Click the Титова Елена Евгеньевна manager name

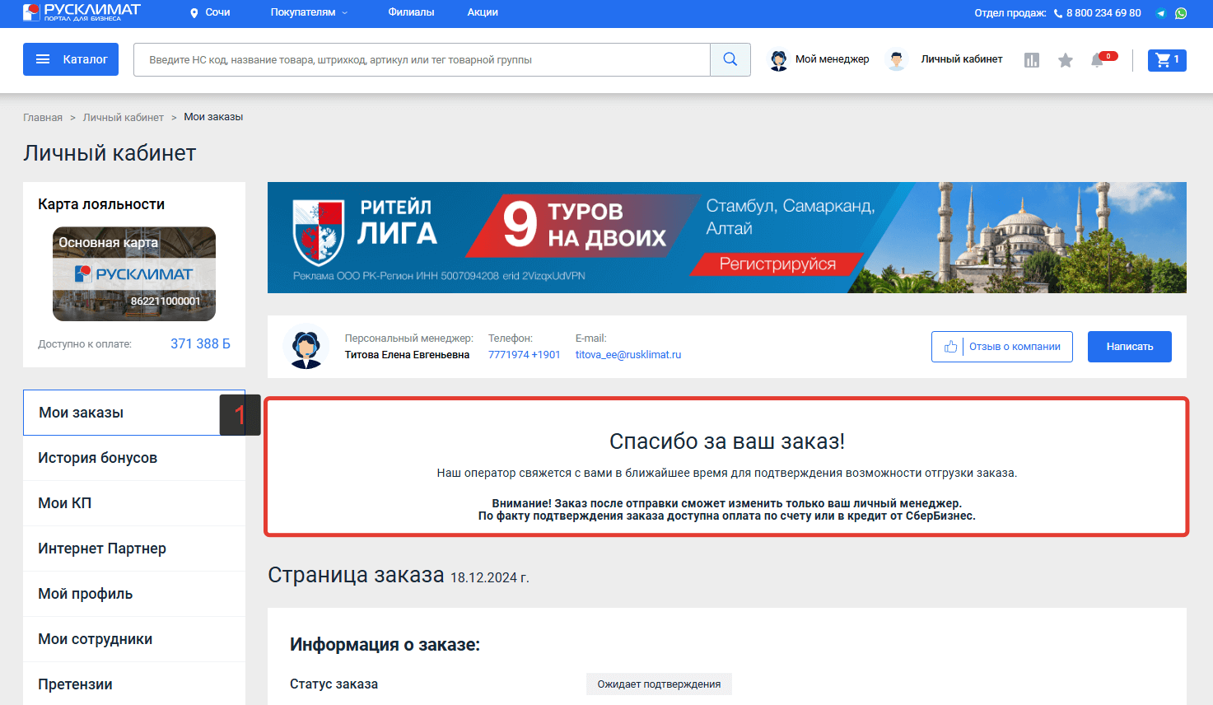407,355
